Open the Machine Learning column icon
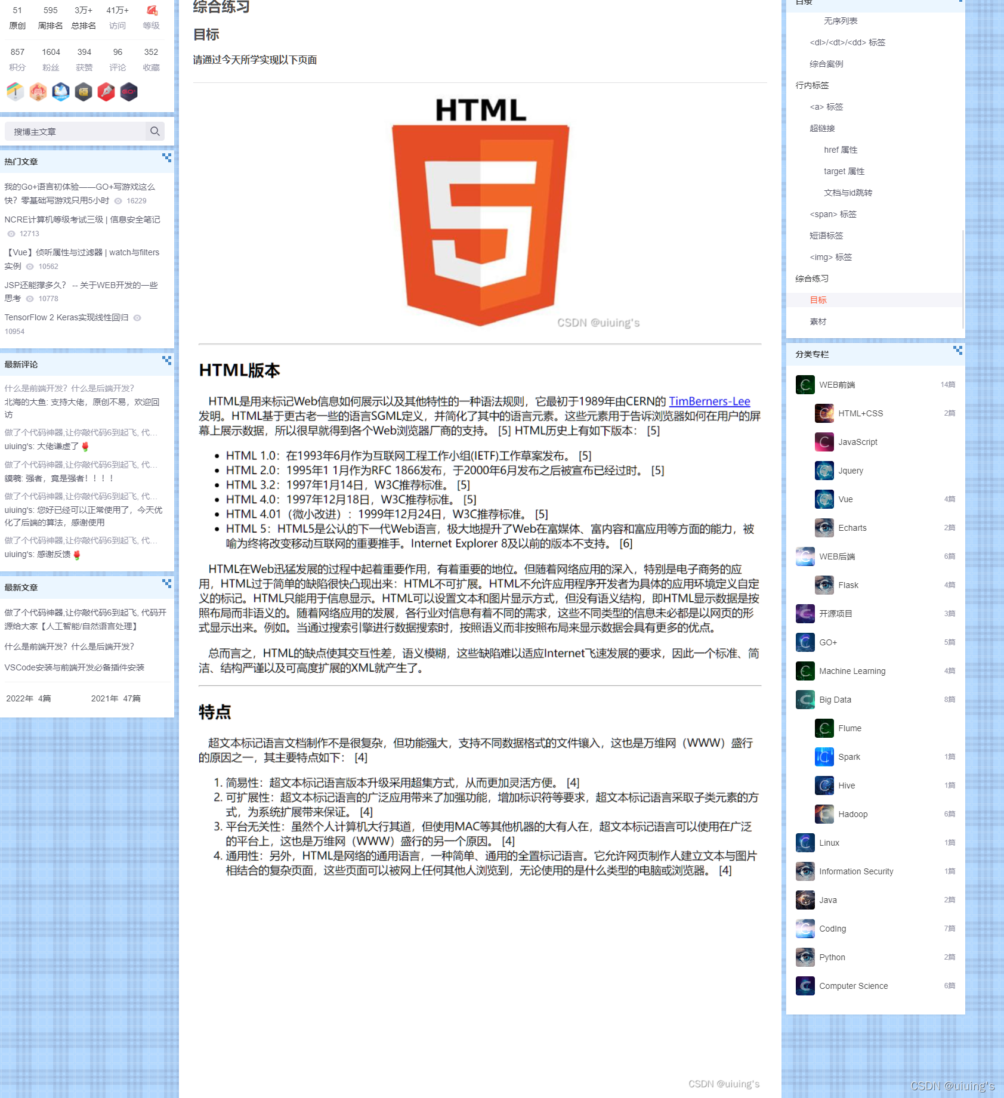Image resolution: width=1004 pixels, height=1098 pixels. tap(805, 671)
